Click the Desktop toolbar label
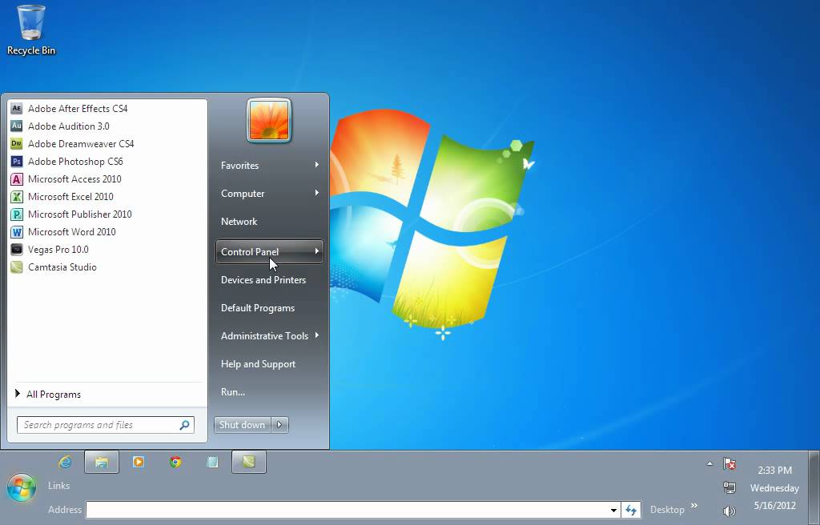This screenshot has width=820, height=525. point(667,510)
